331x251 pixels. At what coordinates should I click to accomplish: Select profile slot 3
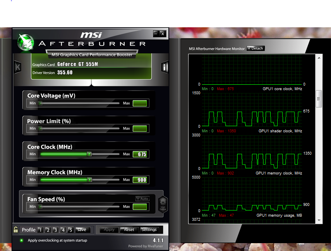(55, 229)
